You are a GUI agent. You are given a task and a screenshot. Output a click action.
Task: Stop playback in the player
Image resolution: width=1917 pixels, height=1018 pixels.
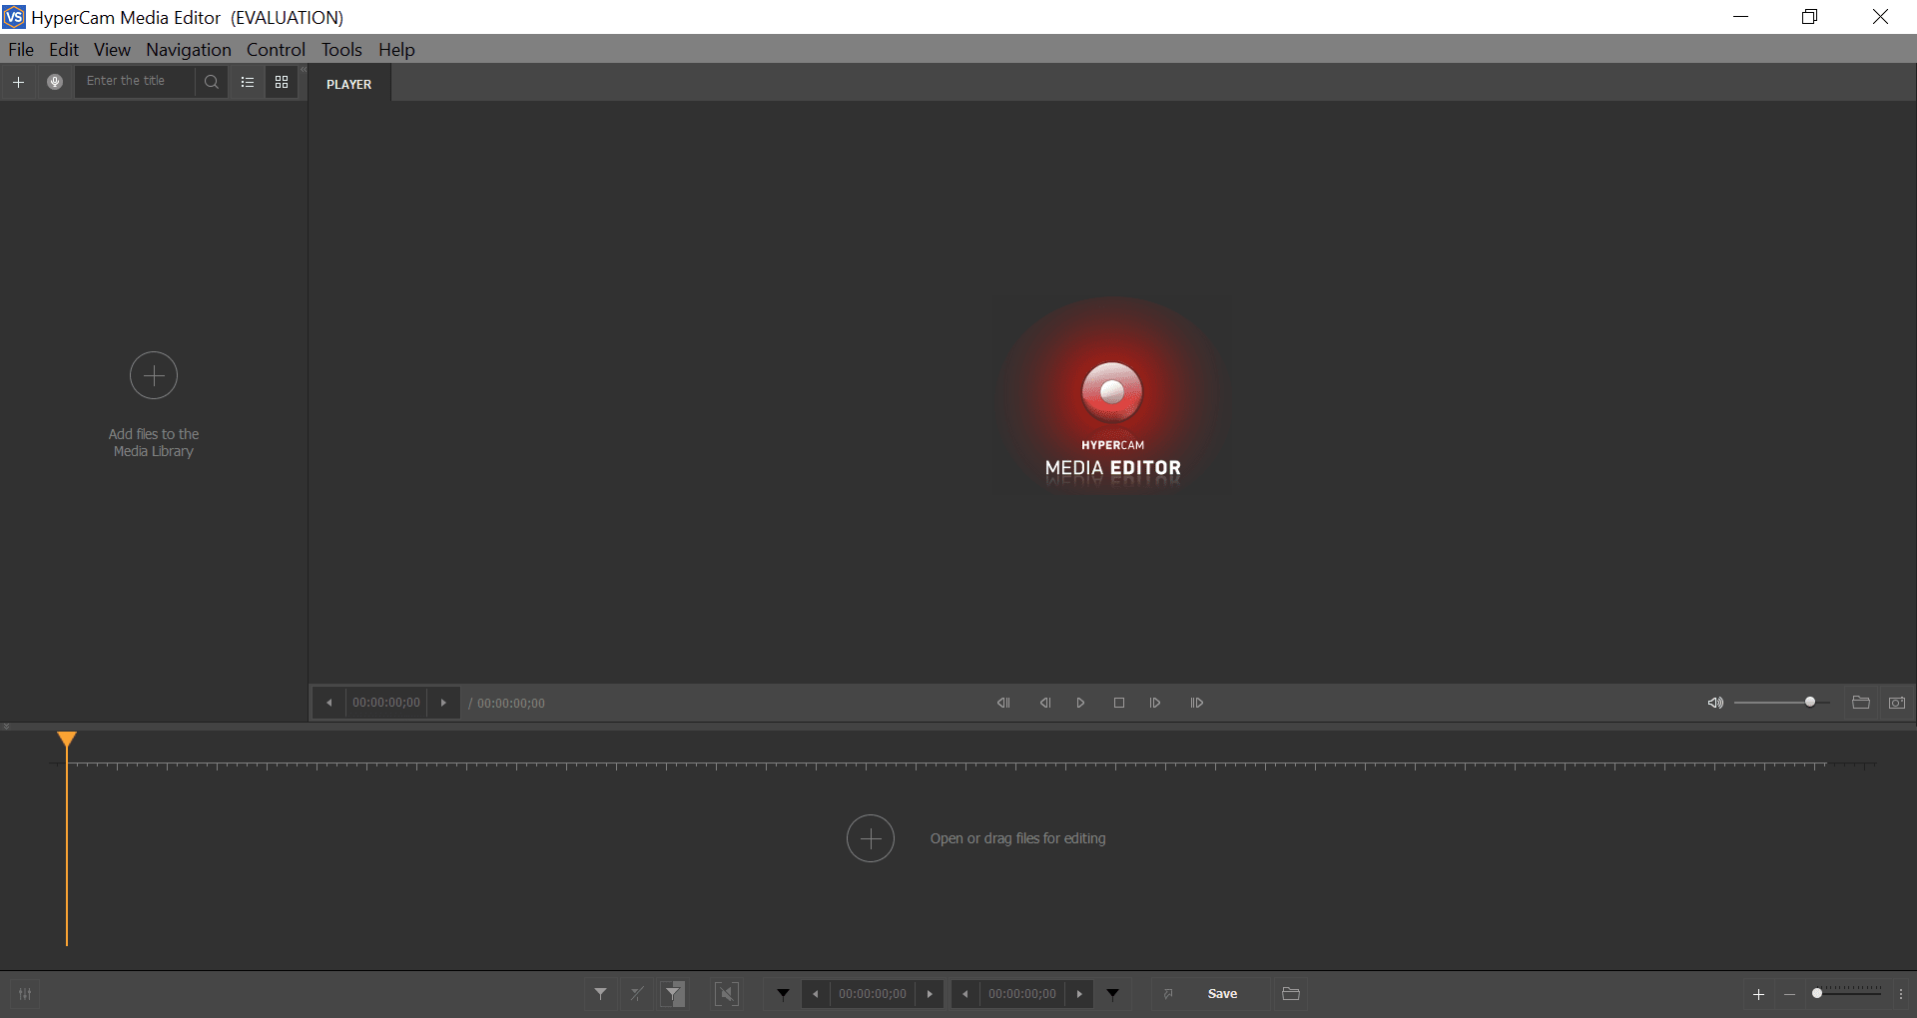[1119, 703]
